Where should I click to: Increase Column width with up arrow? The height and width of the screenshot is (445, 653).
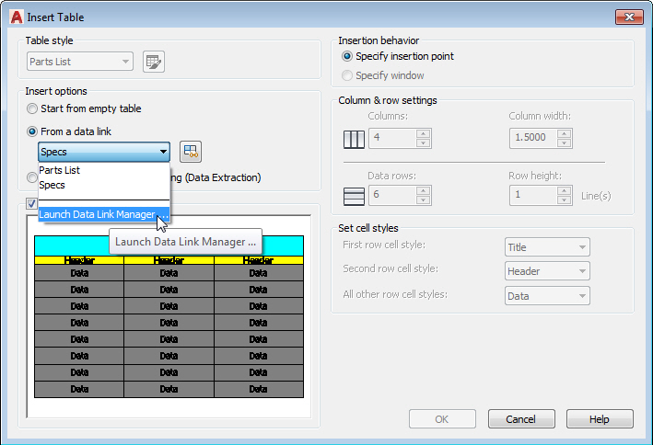click(565, 134)
